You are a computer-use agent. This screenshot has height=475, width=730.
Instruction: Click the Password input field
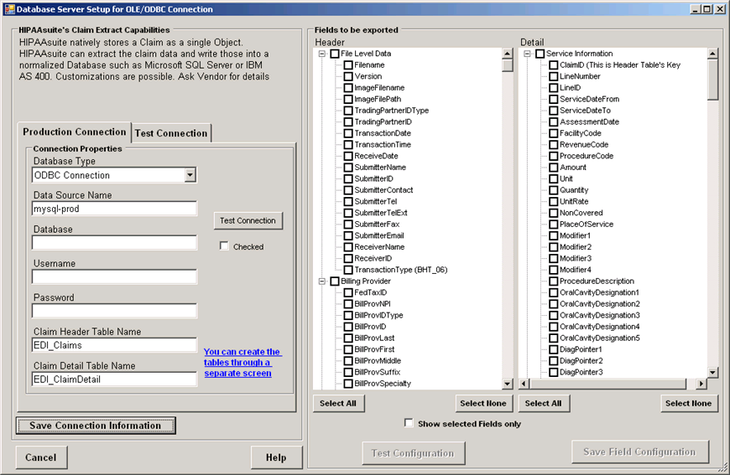(114, 311)
